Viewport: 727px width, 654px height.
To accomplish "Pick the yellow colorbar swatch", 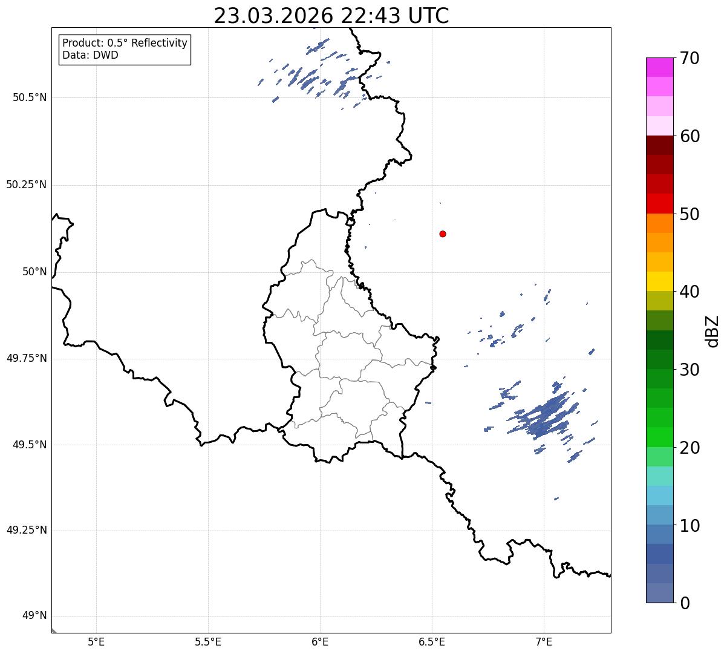I will [x=659, y=281].
